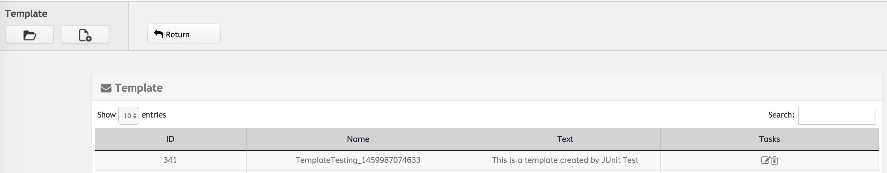Select the ID cell showing 341
Viewport: 887px width, 173px height.
pos(170,160)
